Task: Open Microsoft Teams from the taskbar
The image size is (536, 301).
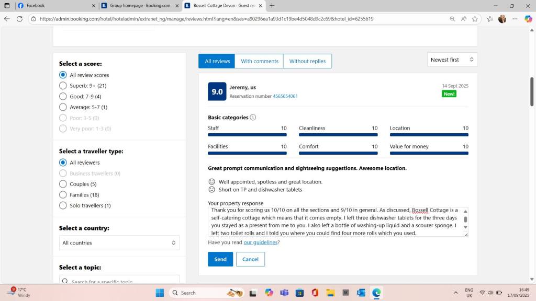Action: click(x=284, y=293)
